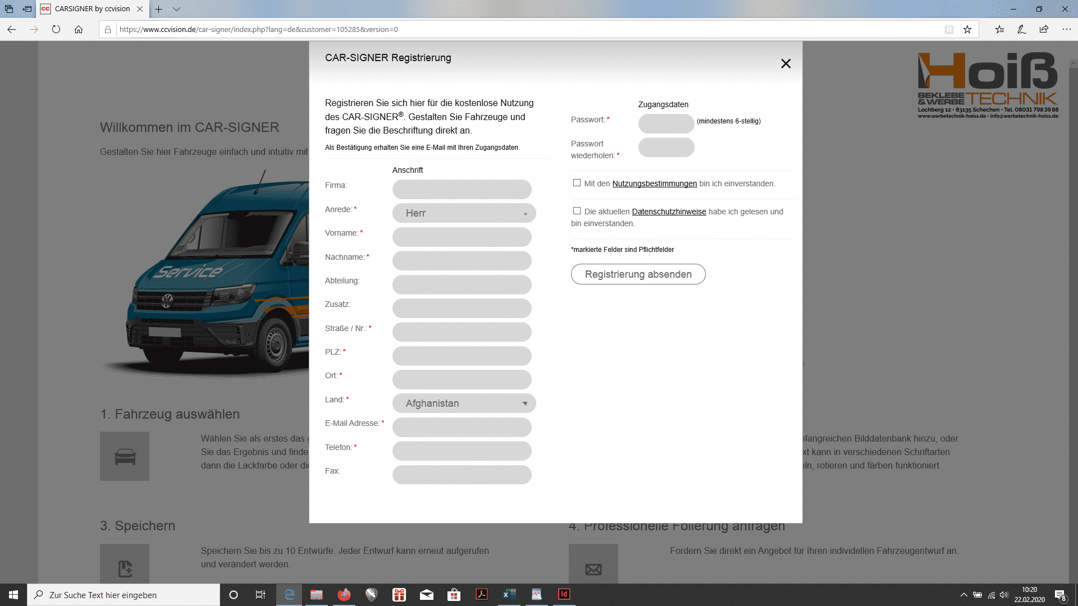Select the CARSIGNER by ccvision tab
This screenshot has width=1078, height=606.
[92, 9]
